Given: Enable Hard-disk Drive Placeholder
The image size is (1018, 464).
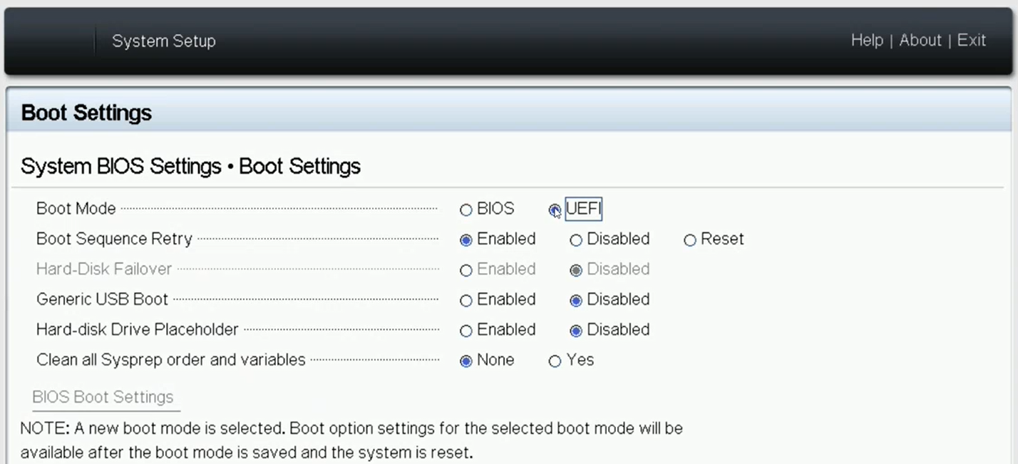Looking at the screenshot, I should (466, 331).
